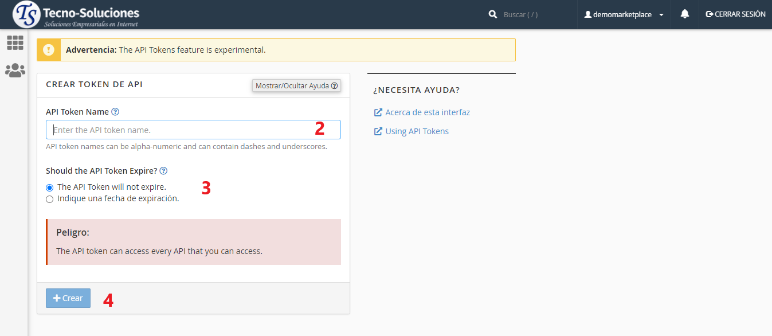Click help icon beside Should the API Token Expire
Image resolution: width=772 pixels, height=336 pixels.
(x=163, y=171)
